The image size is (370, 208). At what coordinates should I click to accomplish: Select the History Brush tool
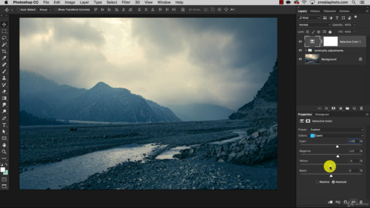point(4,85)
